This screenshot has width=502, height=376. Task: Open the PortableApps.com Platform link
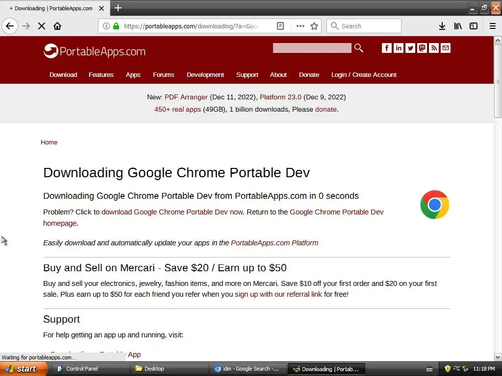click(x=275, y=243)
